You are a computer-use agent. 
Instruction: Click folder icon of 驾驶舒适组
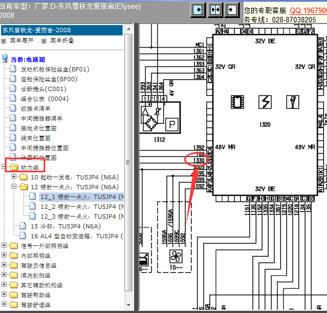tap(14, 304)
